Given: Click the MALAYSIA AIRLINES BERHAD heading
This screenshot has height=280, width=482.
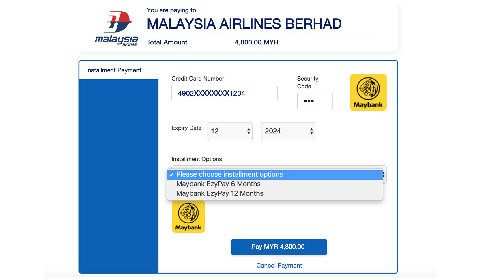Looking at the screenshot, I should 244,24.
